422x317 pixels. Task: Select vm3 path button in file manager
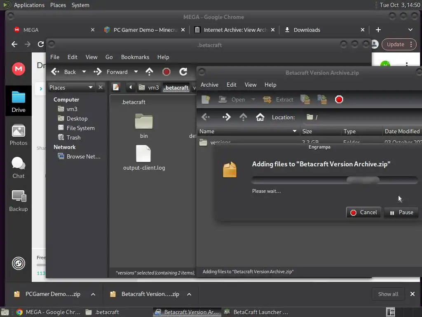[149, 88]
